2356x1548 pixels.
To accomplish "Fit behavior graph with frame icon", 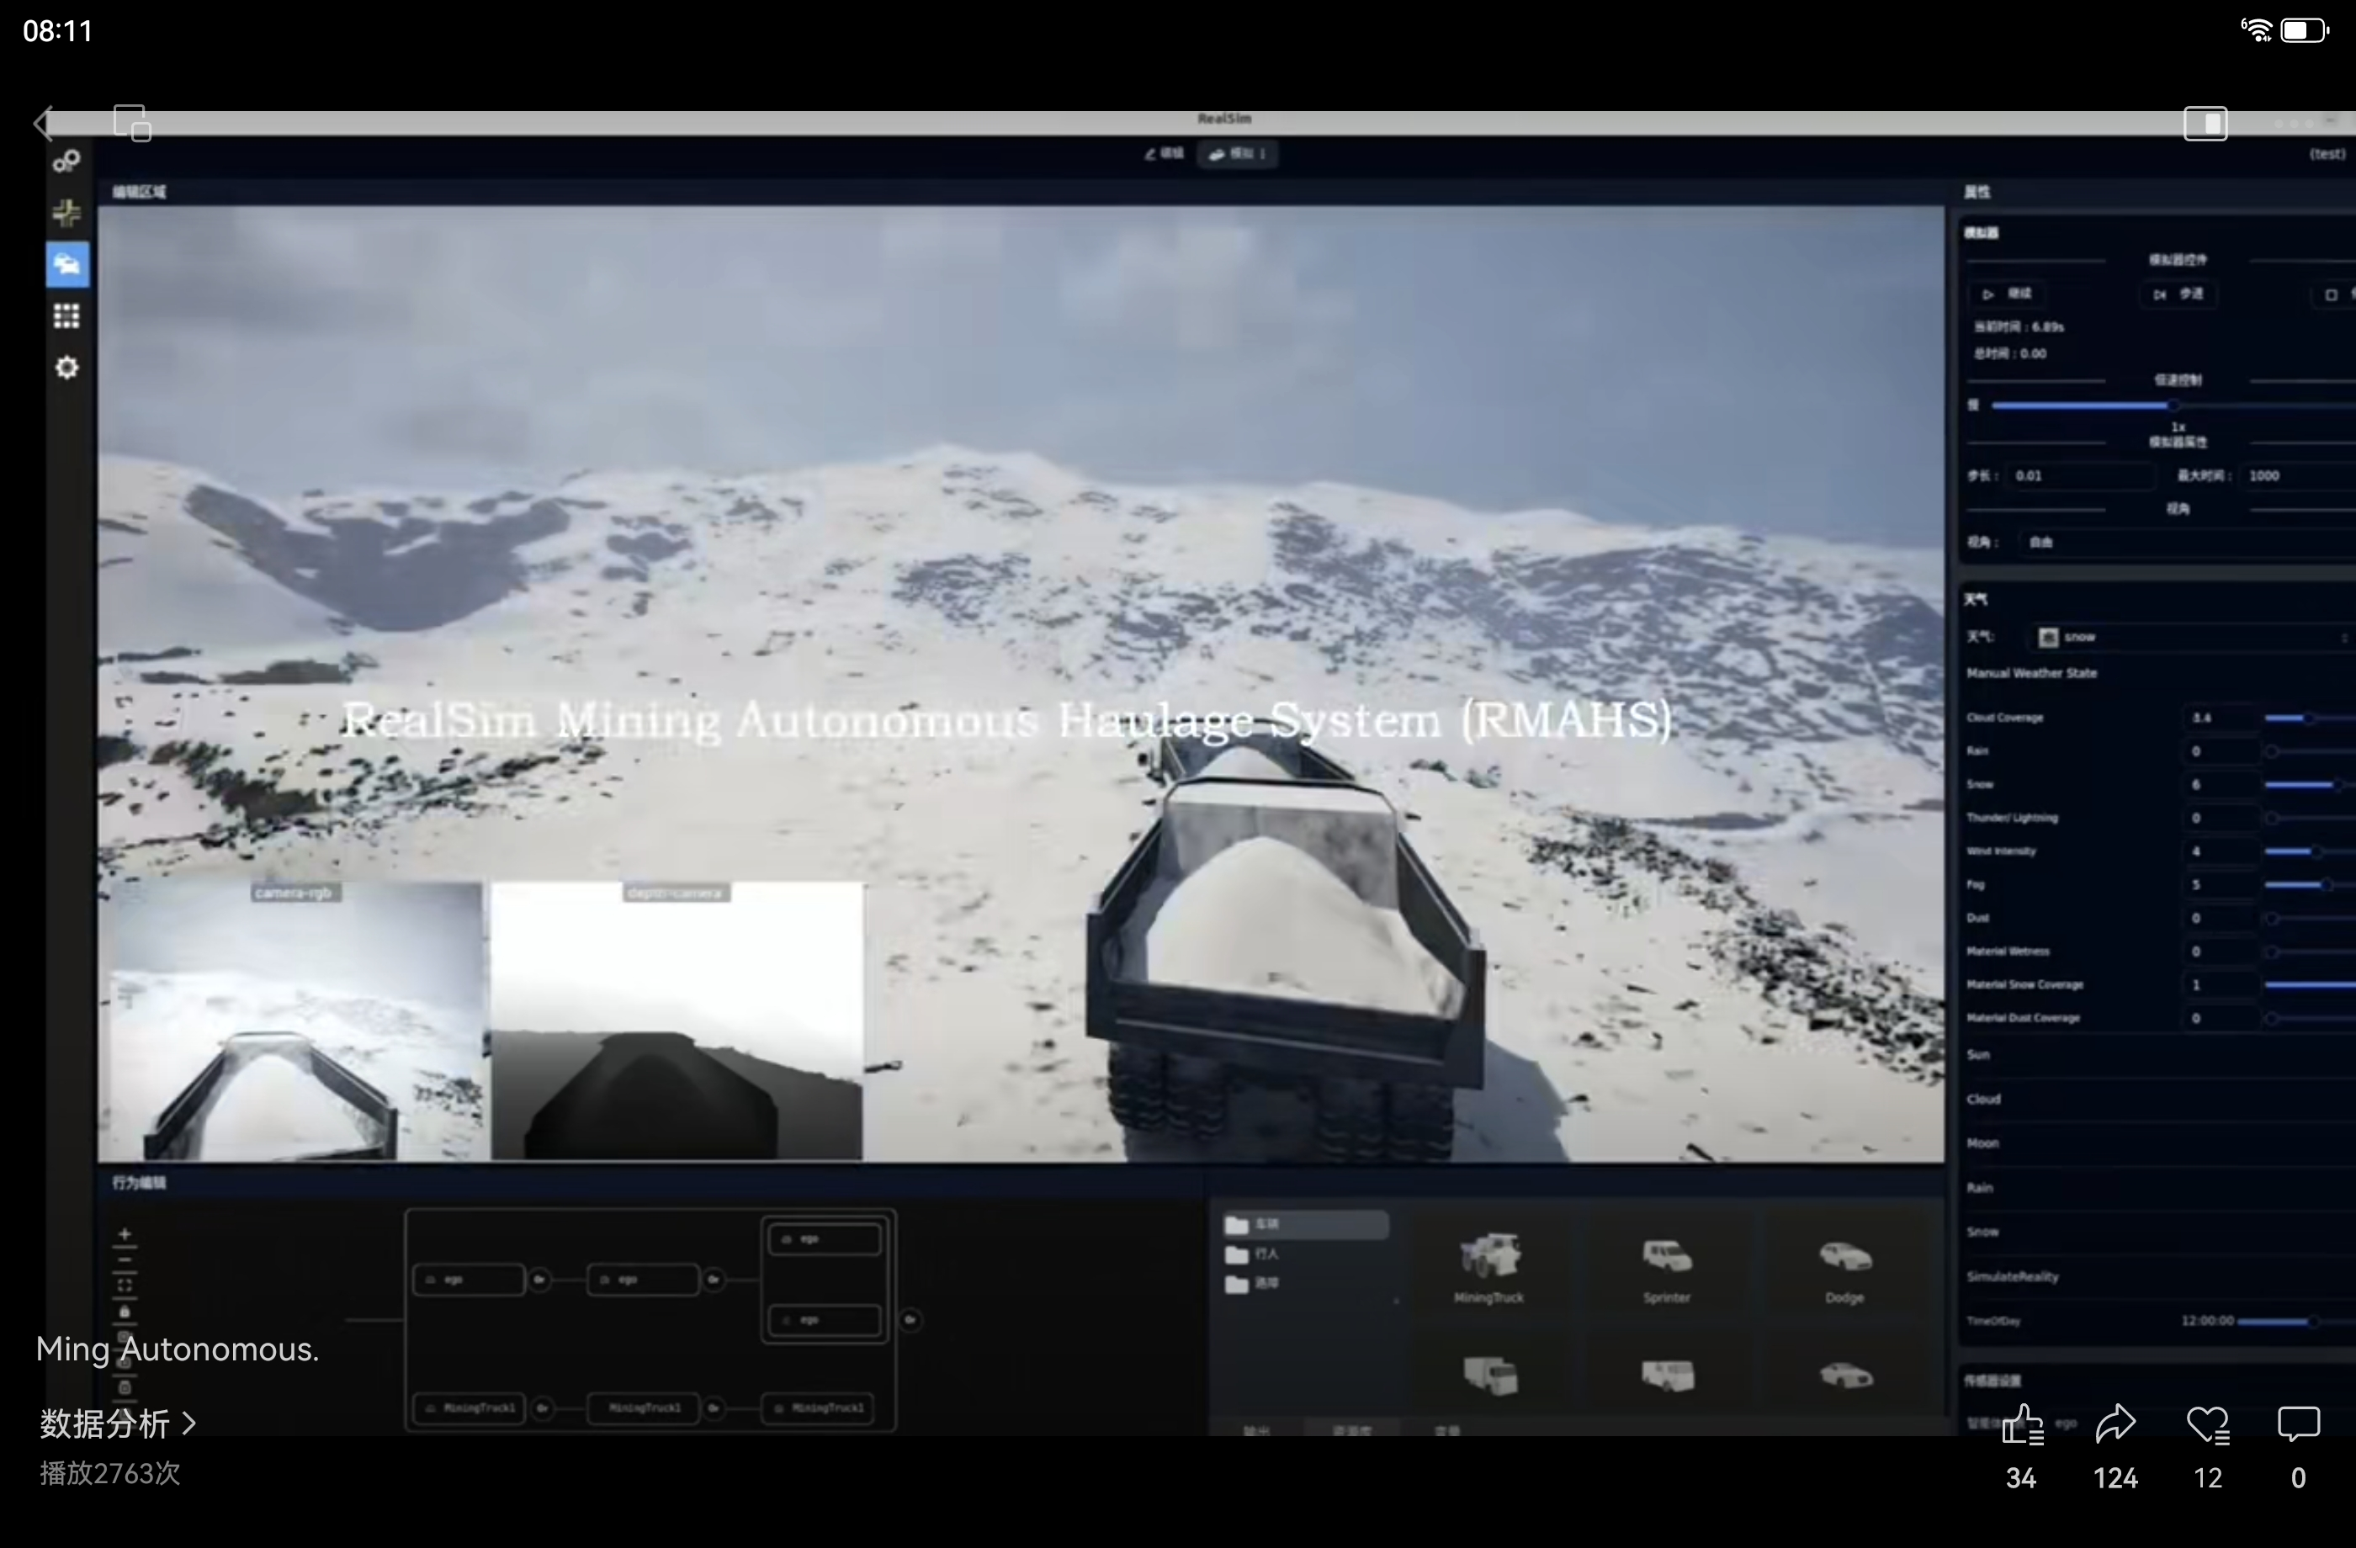I will click(x=125, y=1286).
